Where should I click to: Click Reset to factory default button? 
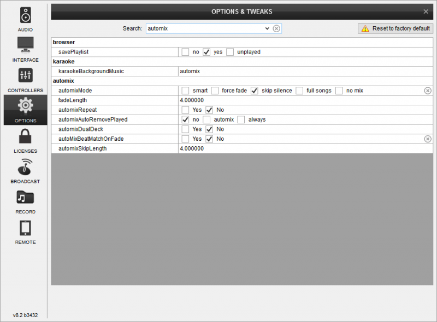pos(395,28)
